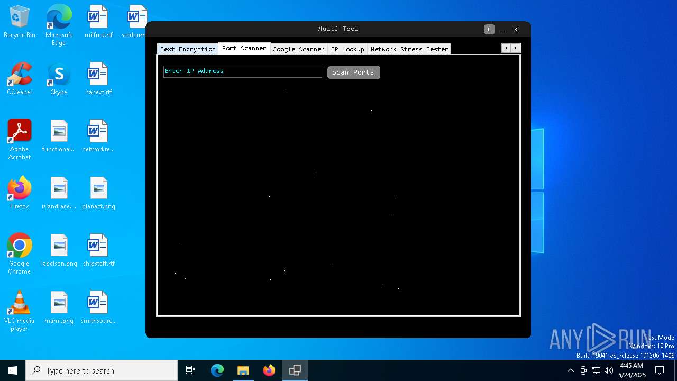Select the shipstaff.rtf file icon
The height and width of the screenshot is (381, 677).
[98, 251]
